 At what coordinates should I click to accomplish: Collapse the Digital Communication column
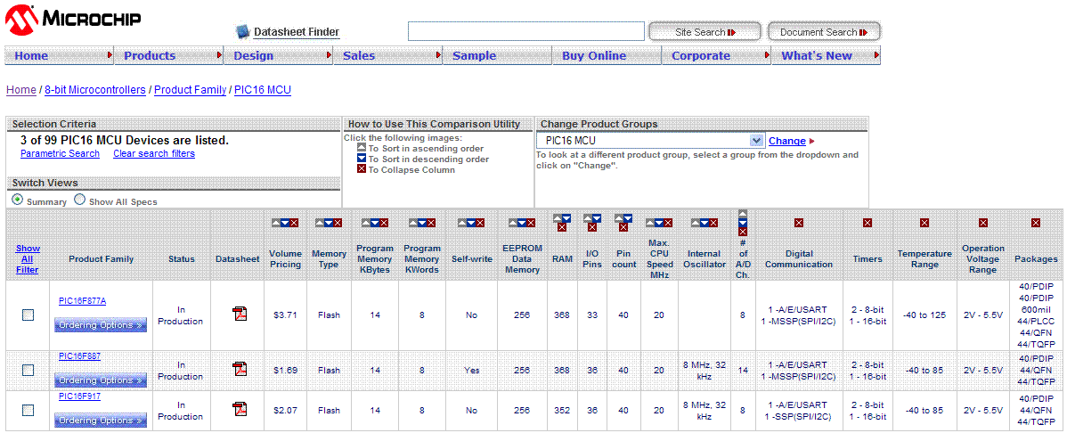[x=799, y=223]
